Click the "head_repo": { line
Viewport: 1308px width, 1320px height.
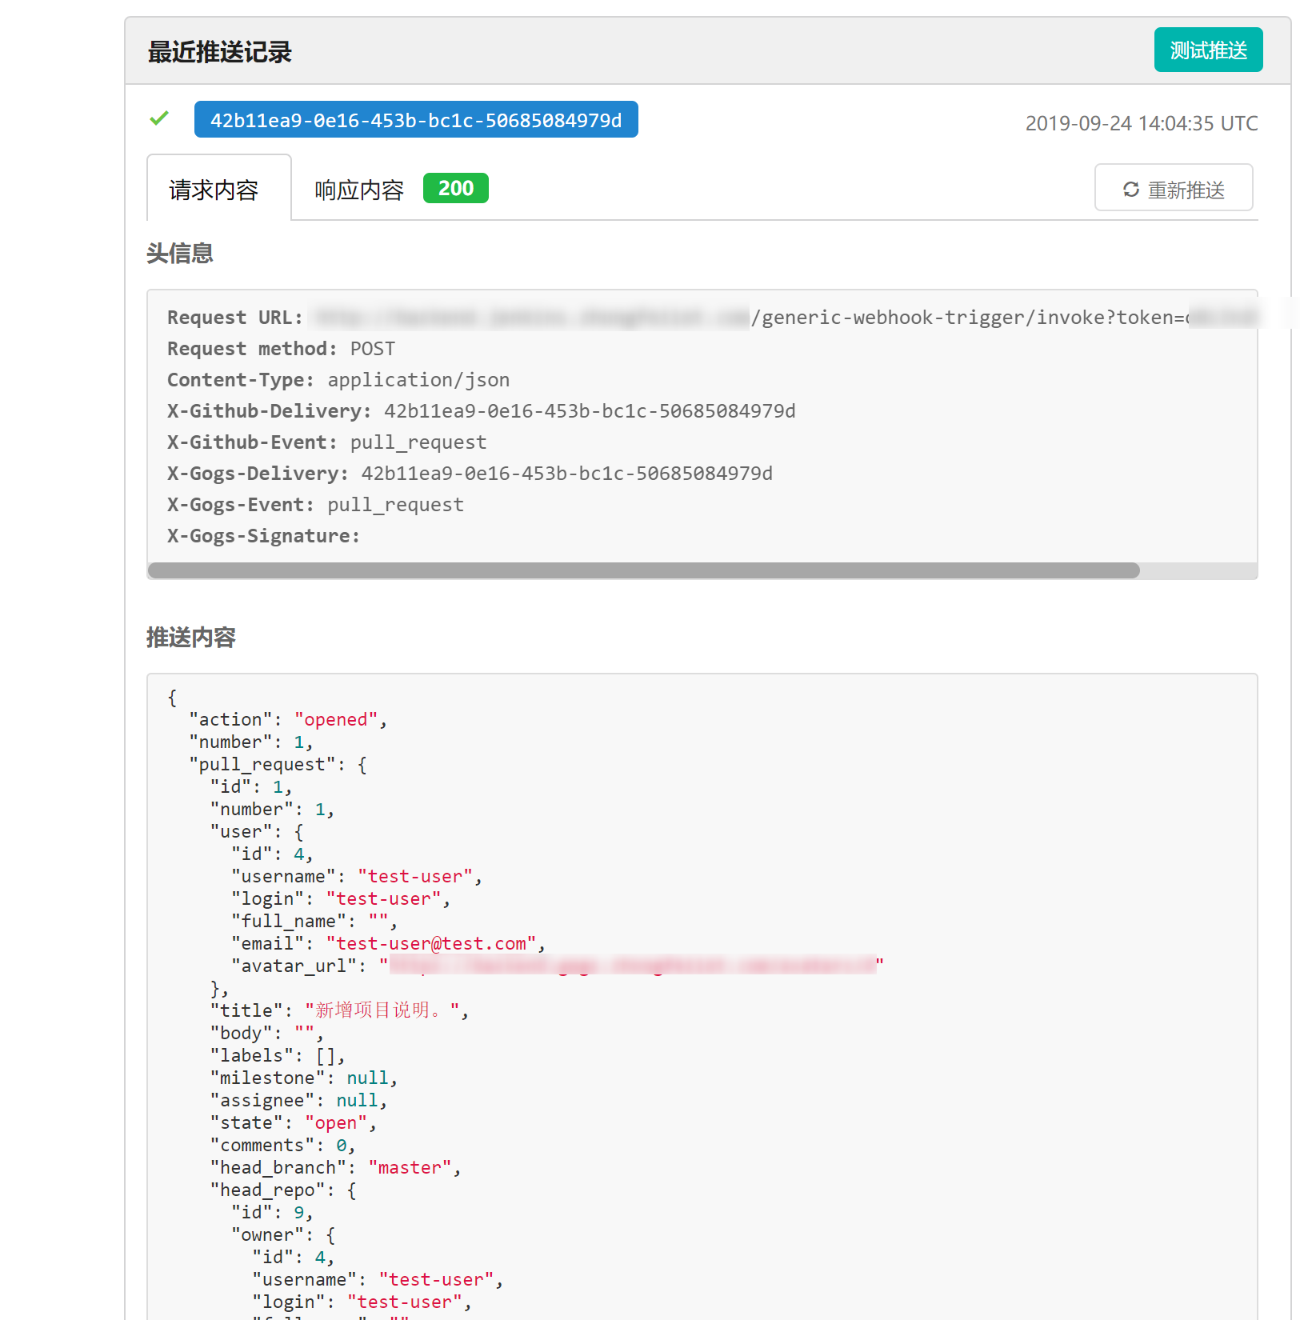coord(284,1190)
